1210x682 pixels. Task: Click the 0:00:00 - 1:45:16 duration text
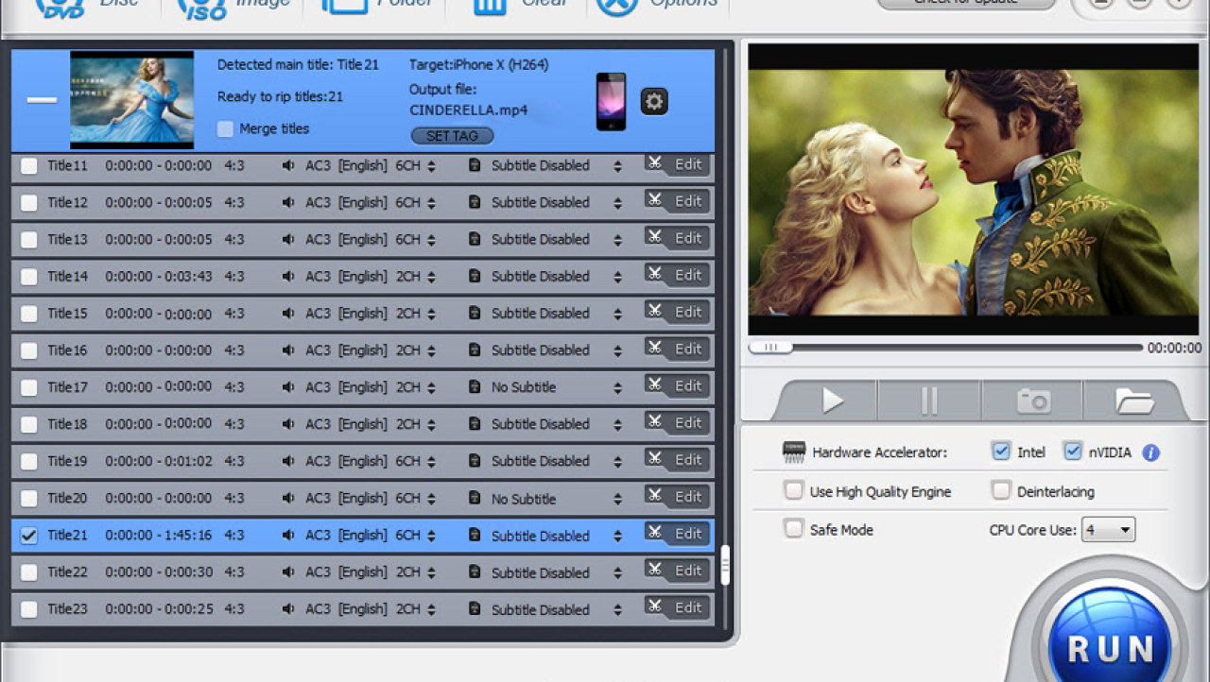[x=159, y=535]
